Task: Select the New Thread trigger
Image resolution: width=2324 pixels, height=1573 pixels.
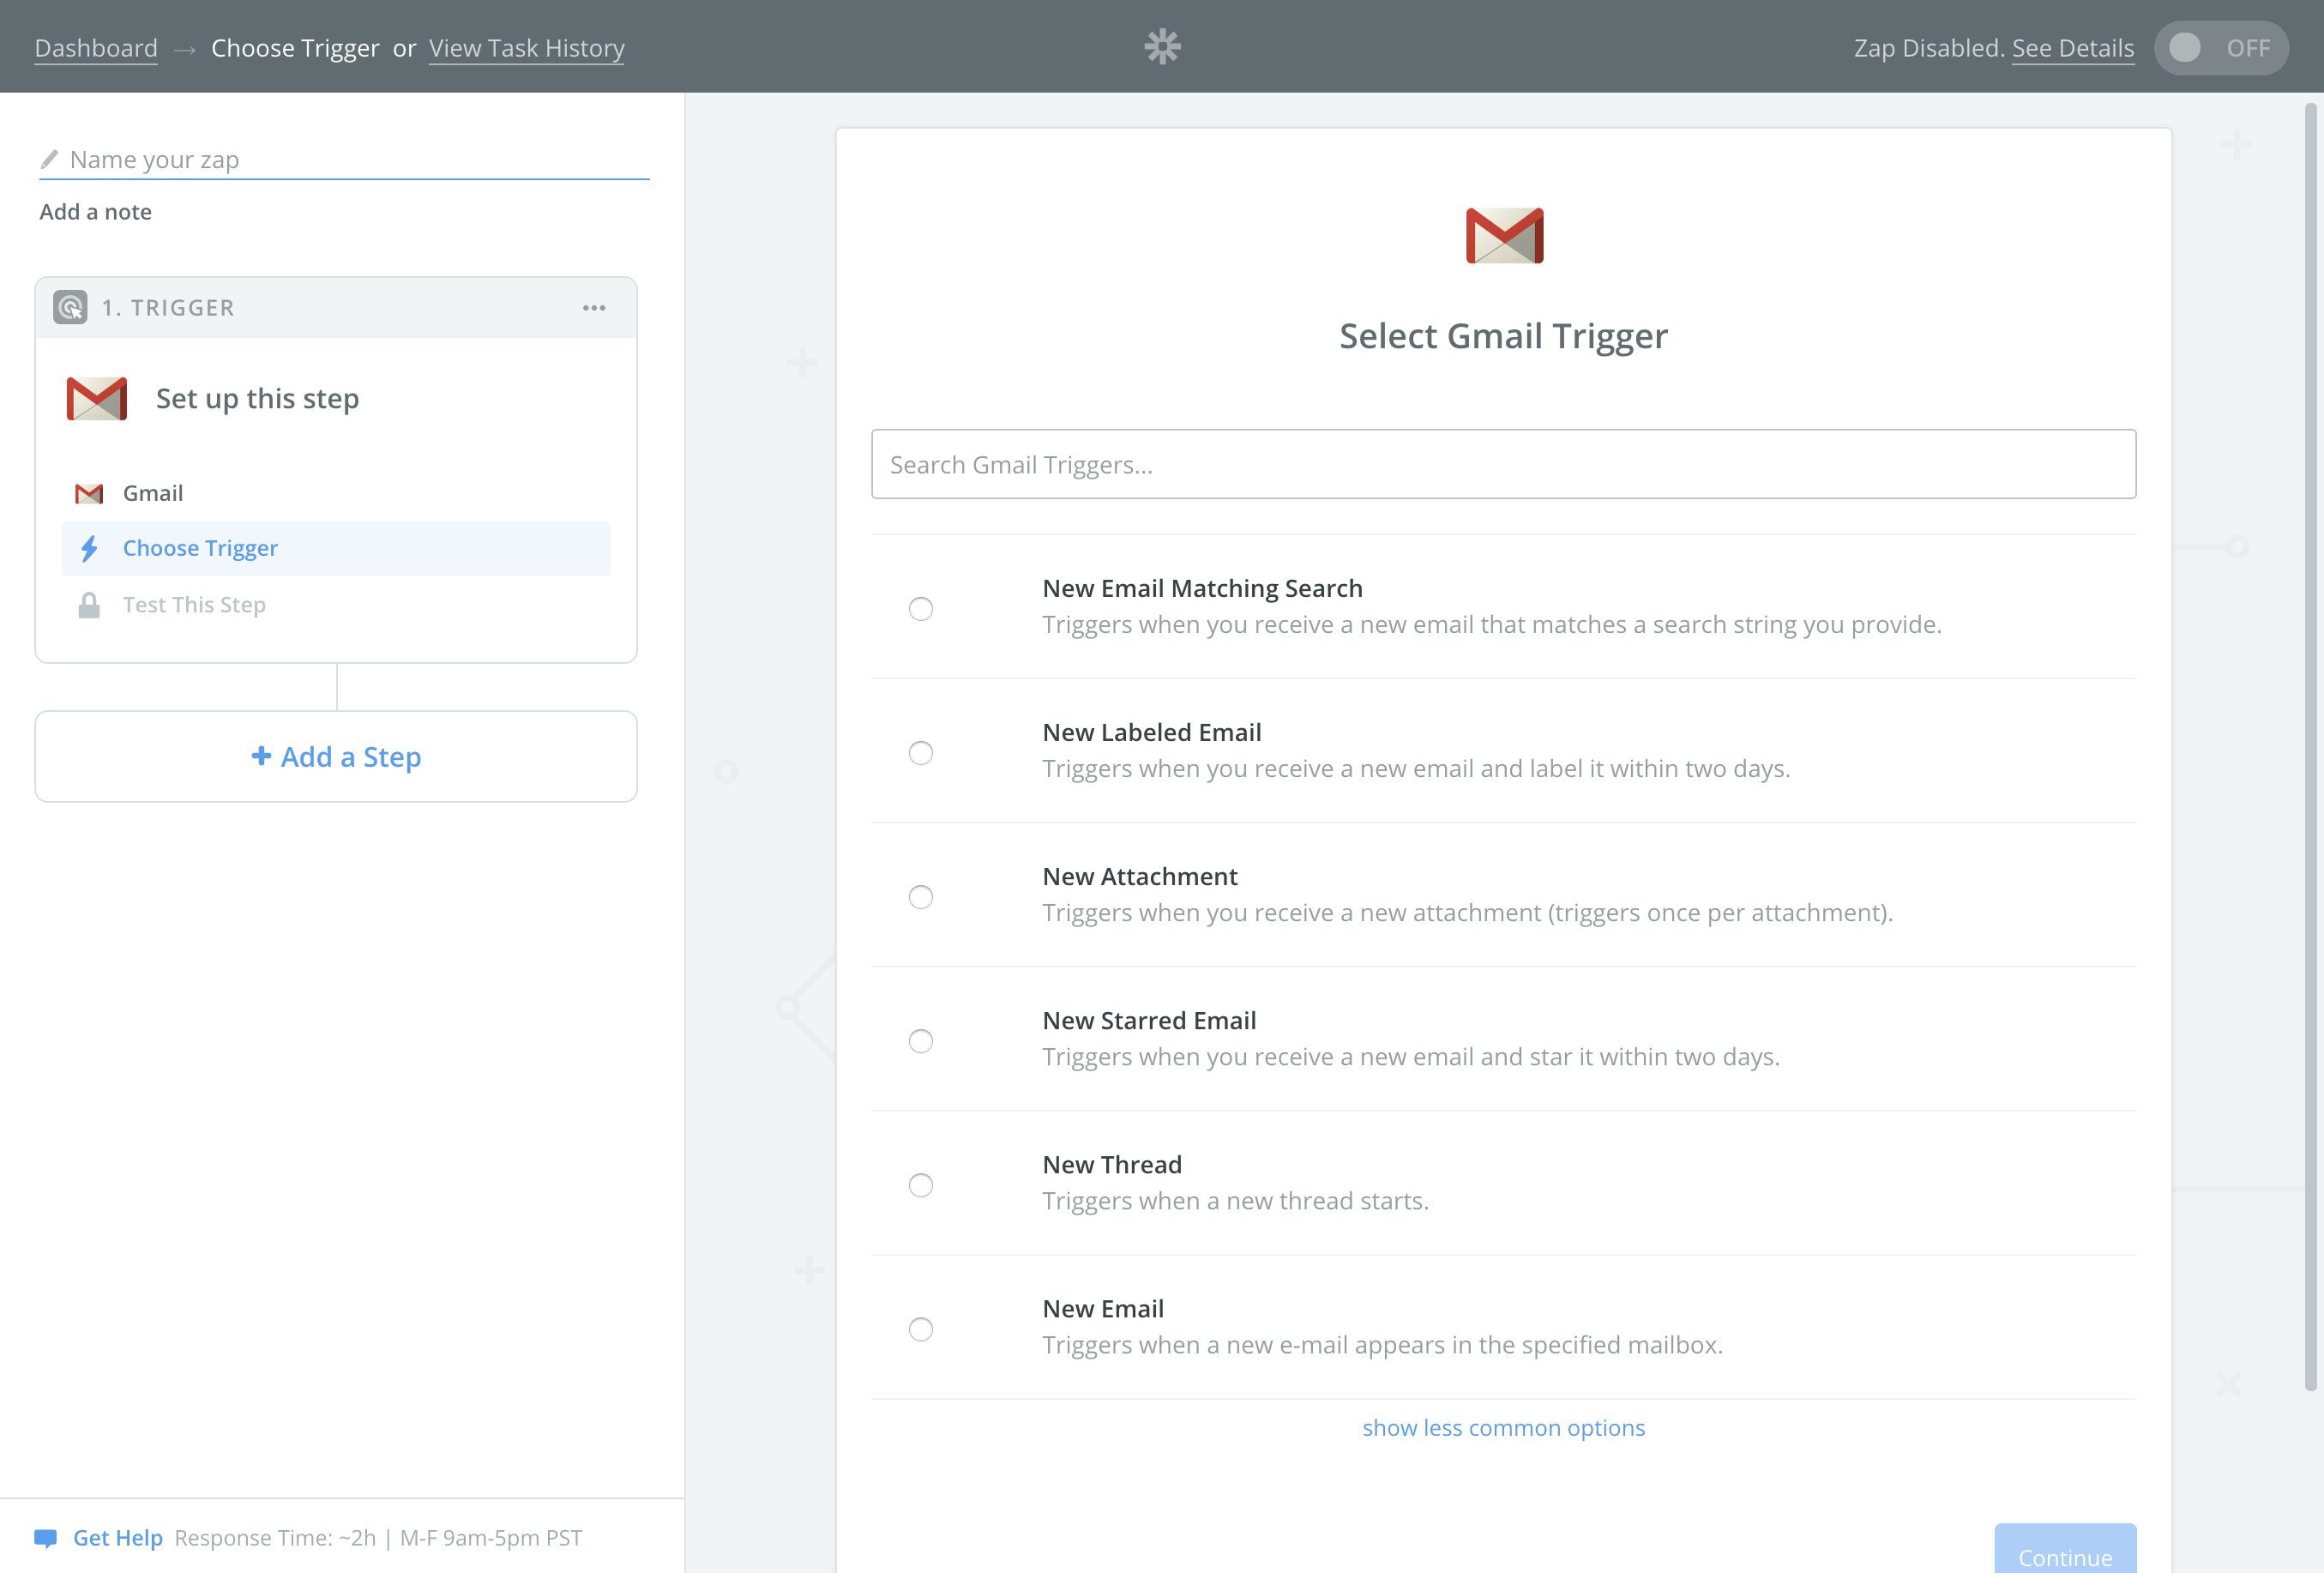Action: 921,1185
